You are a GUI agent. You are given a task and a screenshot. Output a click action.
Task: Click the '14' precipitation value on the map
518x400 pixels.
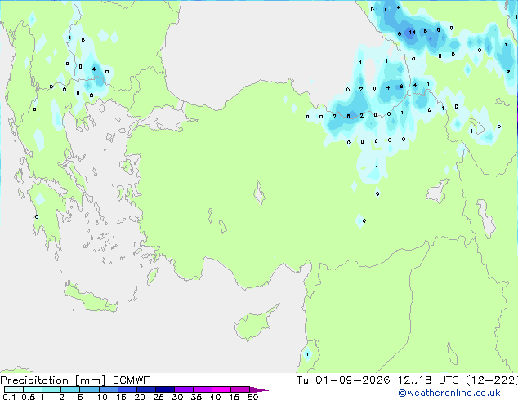(x=413, y=33)
